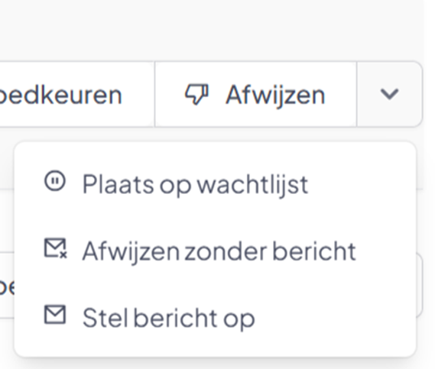Image resolution: width=435 pixels, height=369 pixels.
Task: Click the pause circle icon for wachtlijst
Action: pyautogui.click(x=55, y=181)
